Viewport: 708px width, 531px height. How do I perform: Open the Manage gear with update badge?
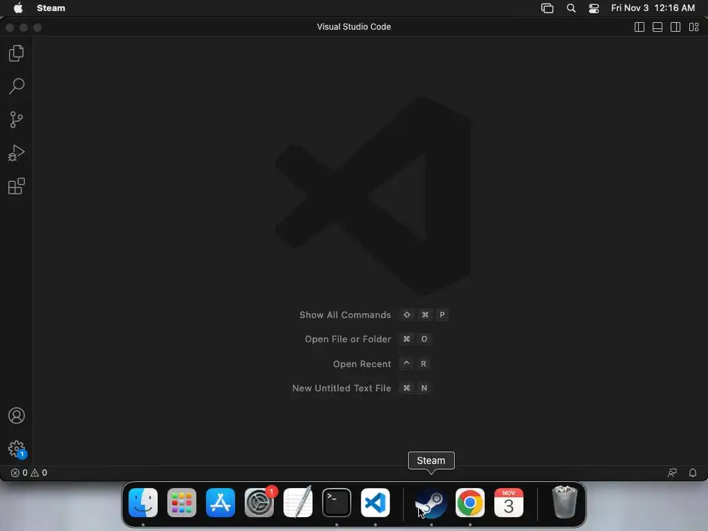click(17, 449)
